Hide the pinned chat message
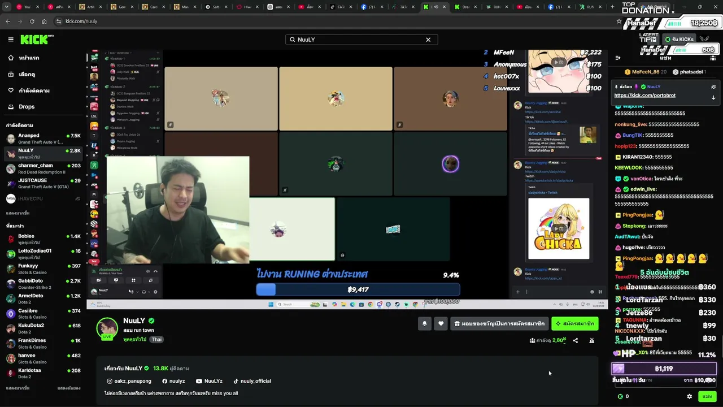The width and height of the screenshot is (723, 407). click(713, 87)
